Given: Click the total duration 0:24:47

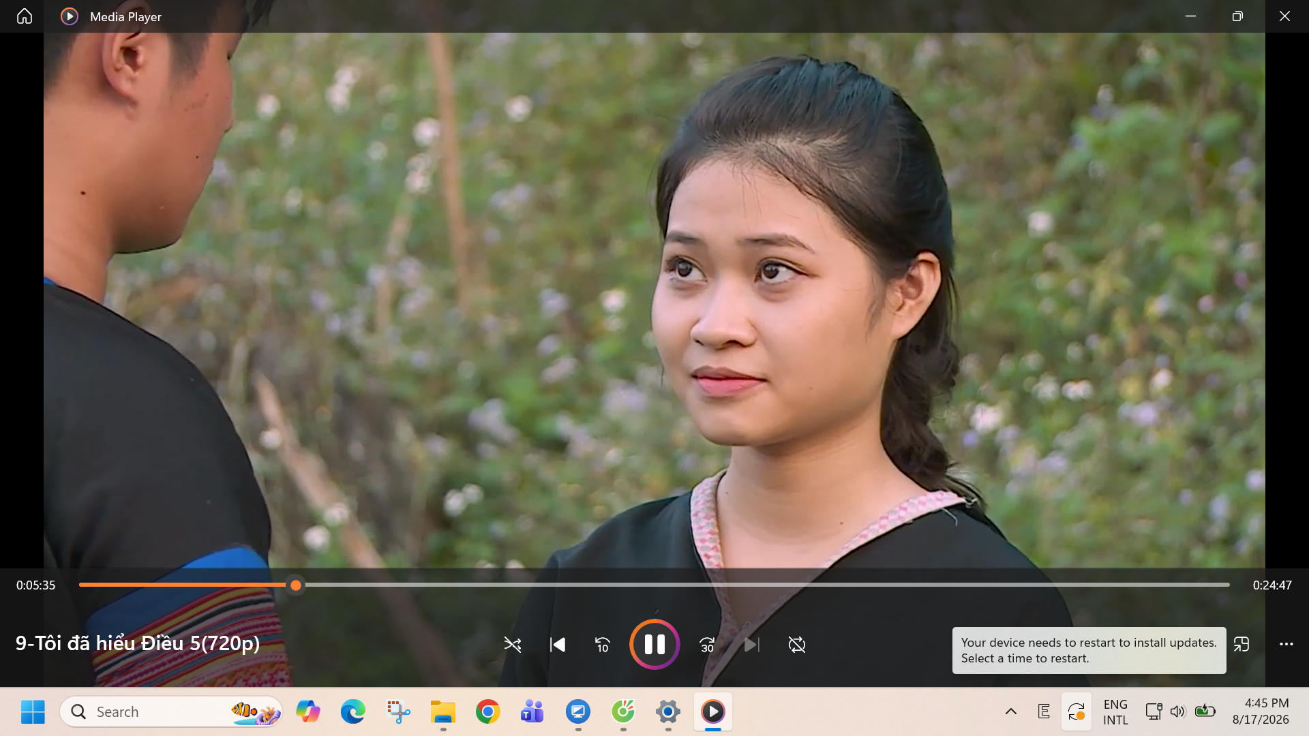Looking at the screenshot, I should tap(1272, 585).
